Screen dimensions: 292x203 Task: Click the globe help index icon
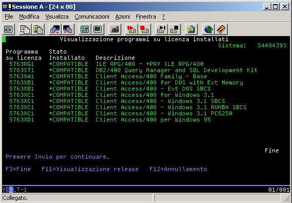[208, 29]
